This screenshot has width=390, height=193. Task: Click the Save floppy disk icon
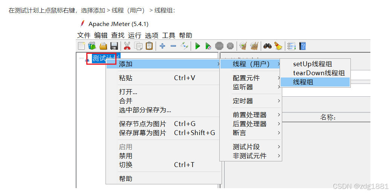pyautogui.click(x=114, y=46)
